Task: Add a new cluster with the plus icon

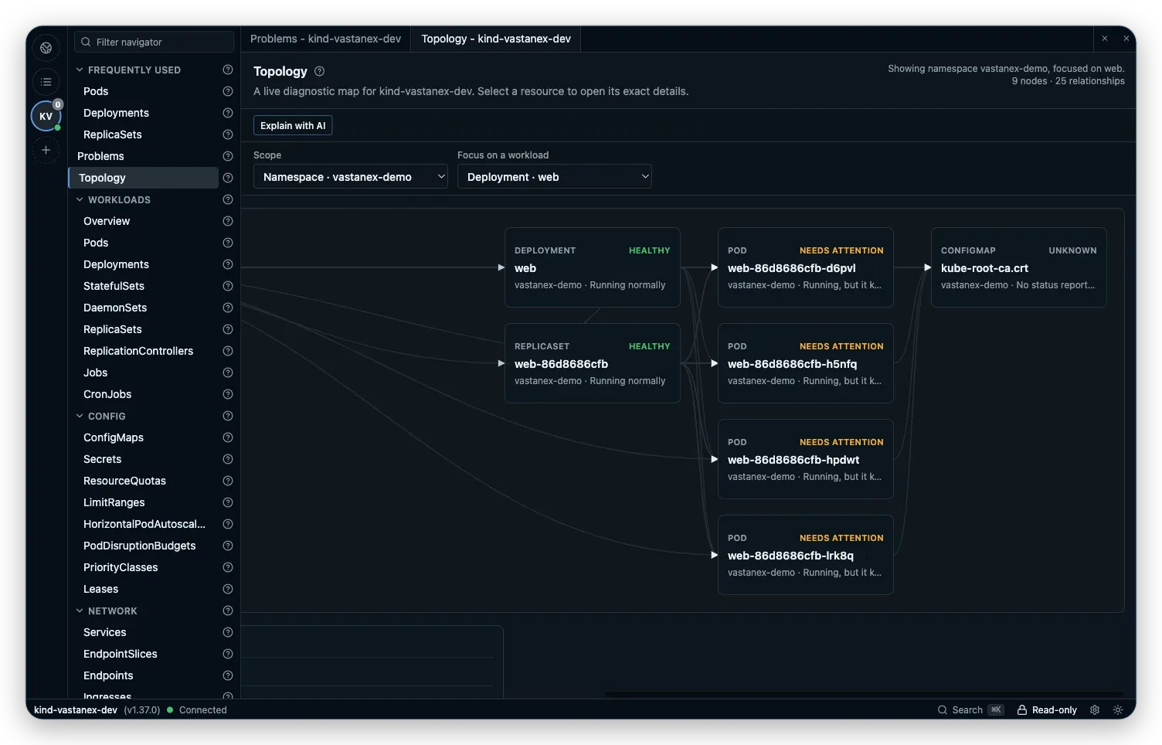Action: click(x=46, y=150)
